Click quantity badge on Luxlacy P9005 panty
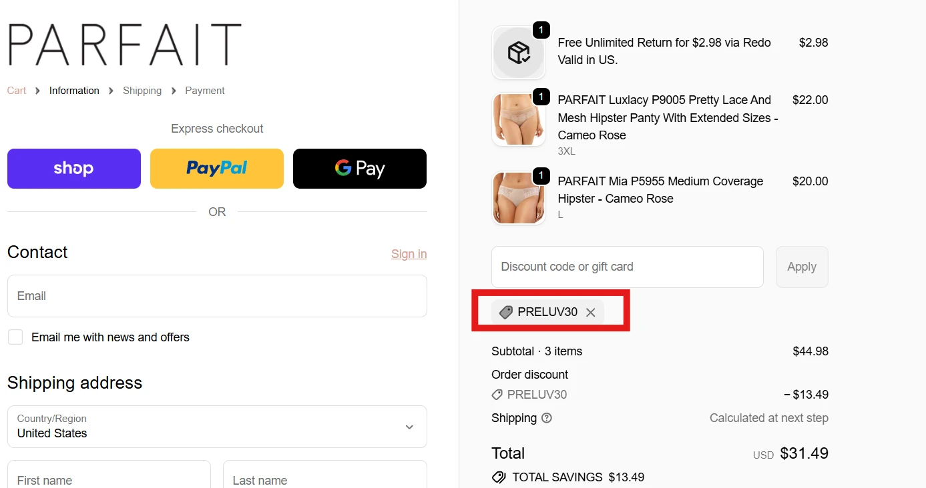This screenshot has height=488, width=926. pyautogui.click(x=541, y=97)
